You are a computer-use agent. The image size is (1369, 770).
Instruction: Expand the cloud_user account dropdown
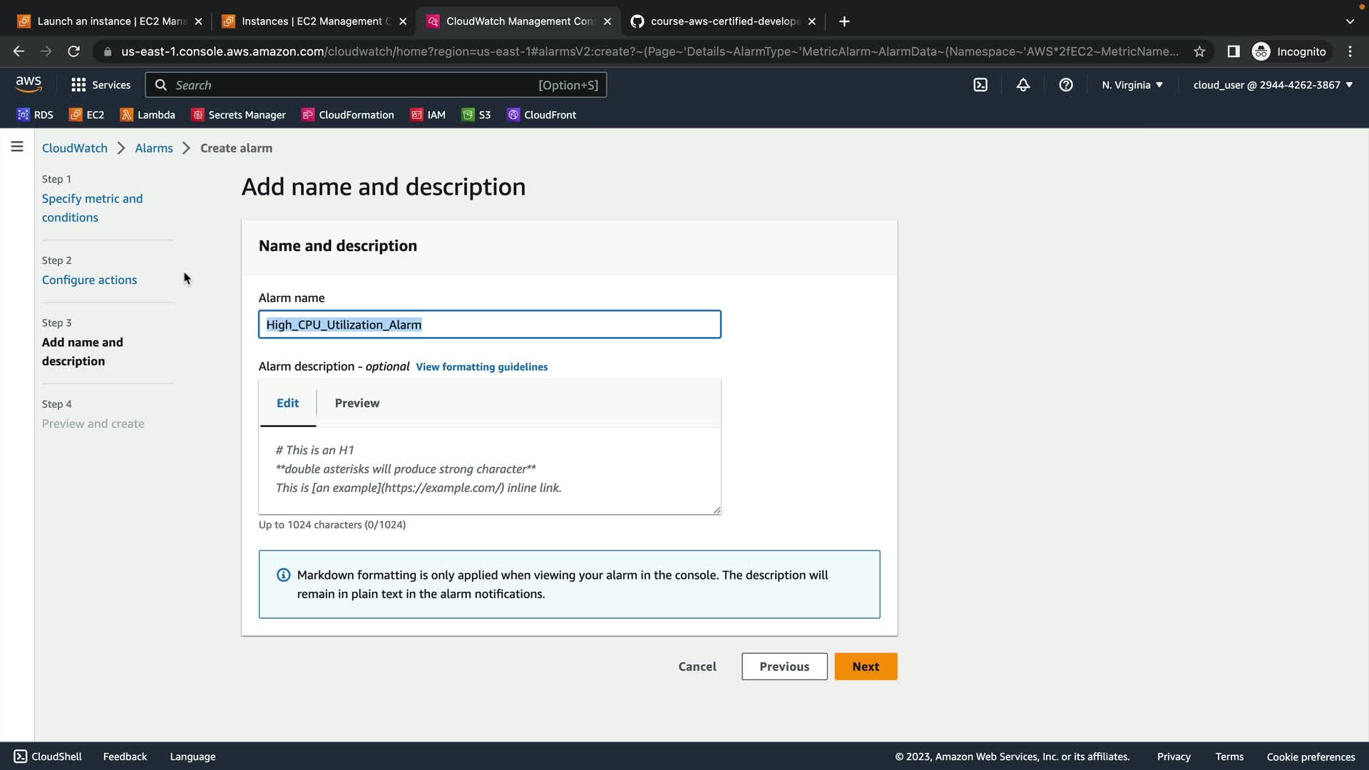[x=1273, y=85]
